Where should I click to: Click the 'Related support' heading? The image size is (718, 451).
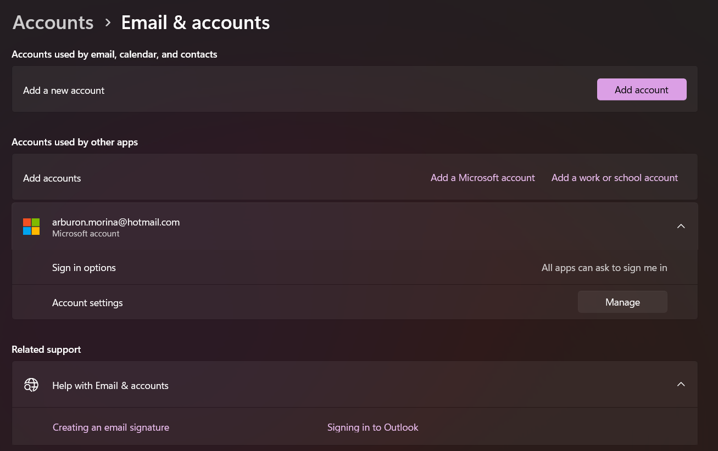point(46,349)
